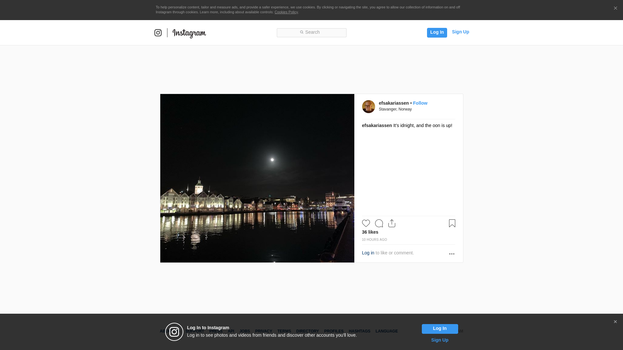Dismiss the cookie notice banner
The width and height of the screenshot is (623, 350).
point(615,8)
